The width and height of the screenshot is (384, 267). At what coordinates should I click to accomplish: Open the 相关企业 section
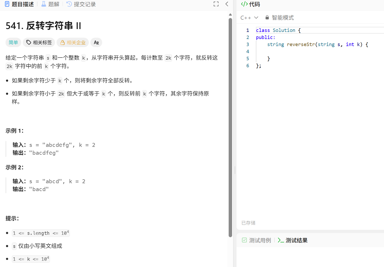click(x=73, y=42)
